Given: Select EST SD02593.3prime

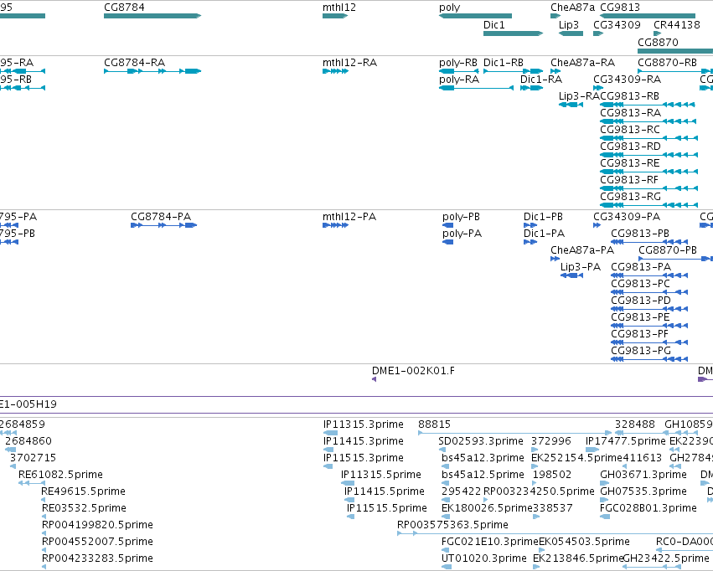Looking at the screenshot, I should point(442,450).
